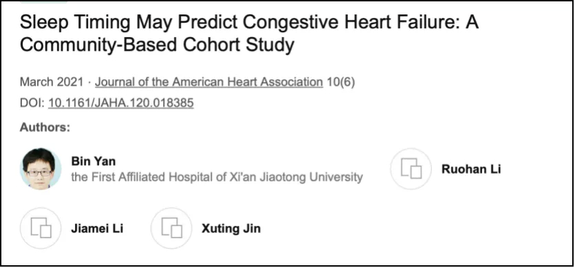
Task: Click the DOI: label text
Action: tap(32, 103)
